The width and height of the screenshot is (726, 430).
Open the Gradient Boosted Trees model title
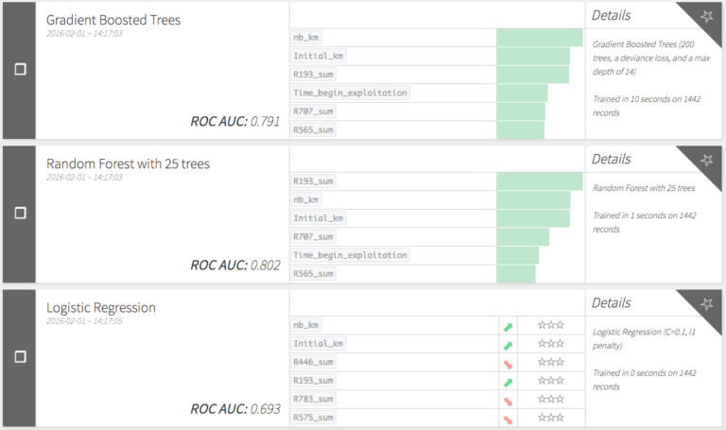[x=113, y=20]
